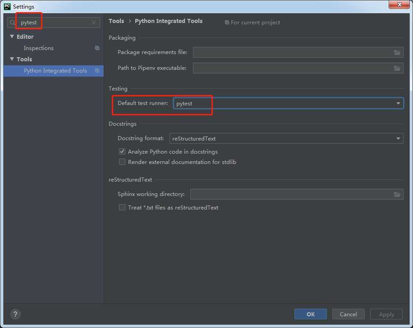413x328 pixels.
Task: Browse for the Pipenv executable path
Action: 397,68
